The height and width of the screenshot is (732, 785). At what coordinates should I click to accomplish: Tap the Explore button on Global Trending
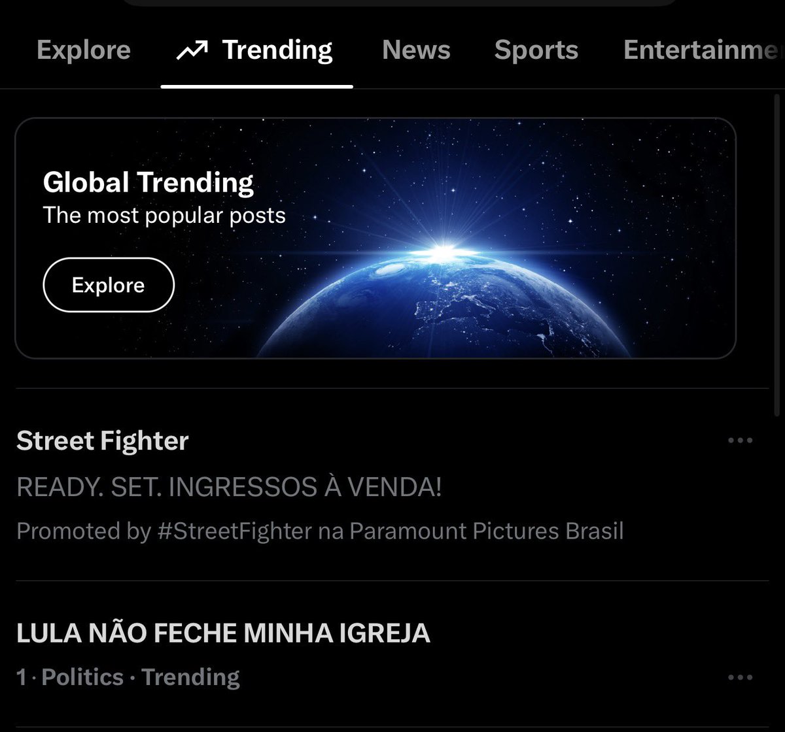[109, 285]
